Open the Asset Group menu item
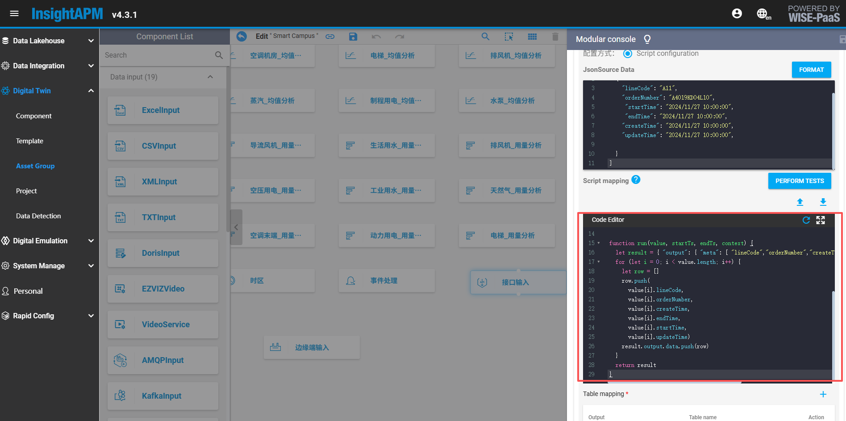The width and height of the screenshot is (846, 421). pos(35,166)
